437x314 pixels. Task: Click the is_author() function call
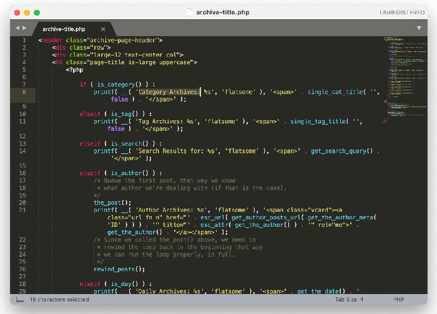(130, 173)
